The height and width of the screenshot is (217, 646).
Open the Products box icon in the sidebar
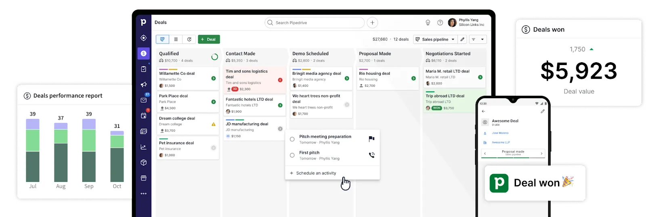point(143,162)
